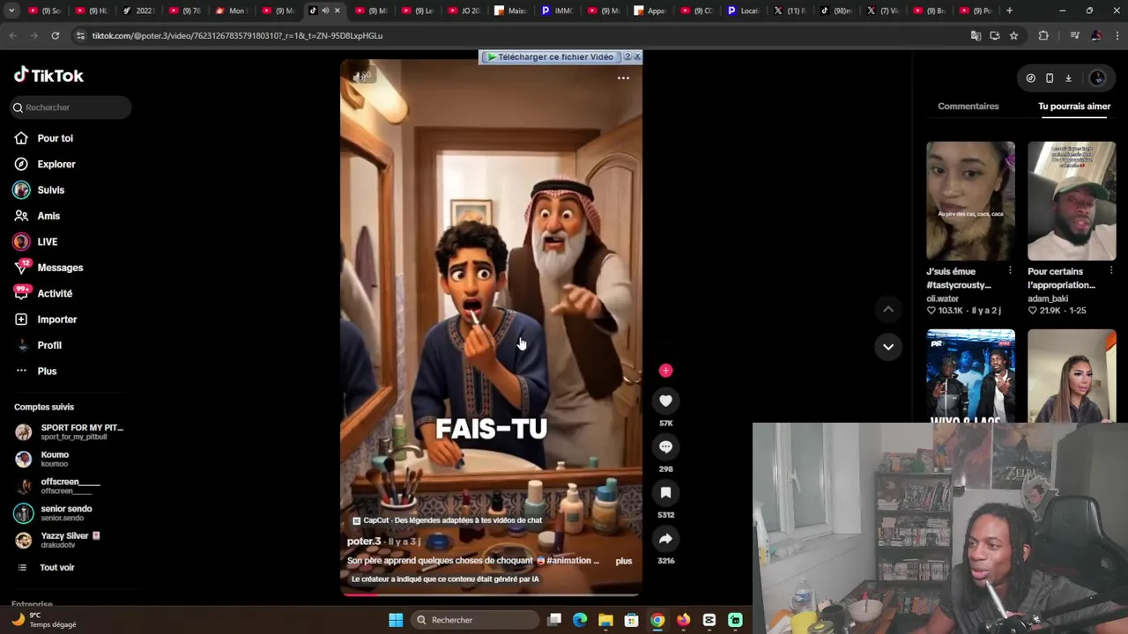Open comments via the speech bubble icon
Screen dimensions: 1128x634
tap(665, 446)
